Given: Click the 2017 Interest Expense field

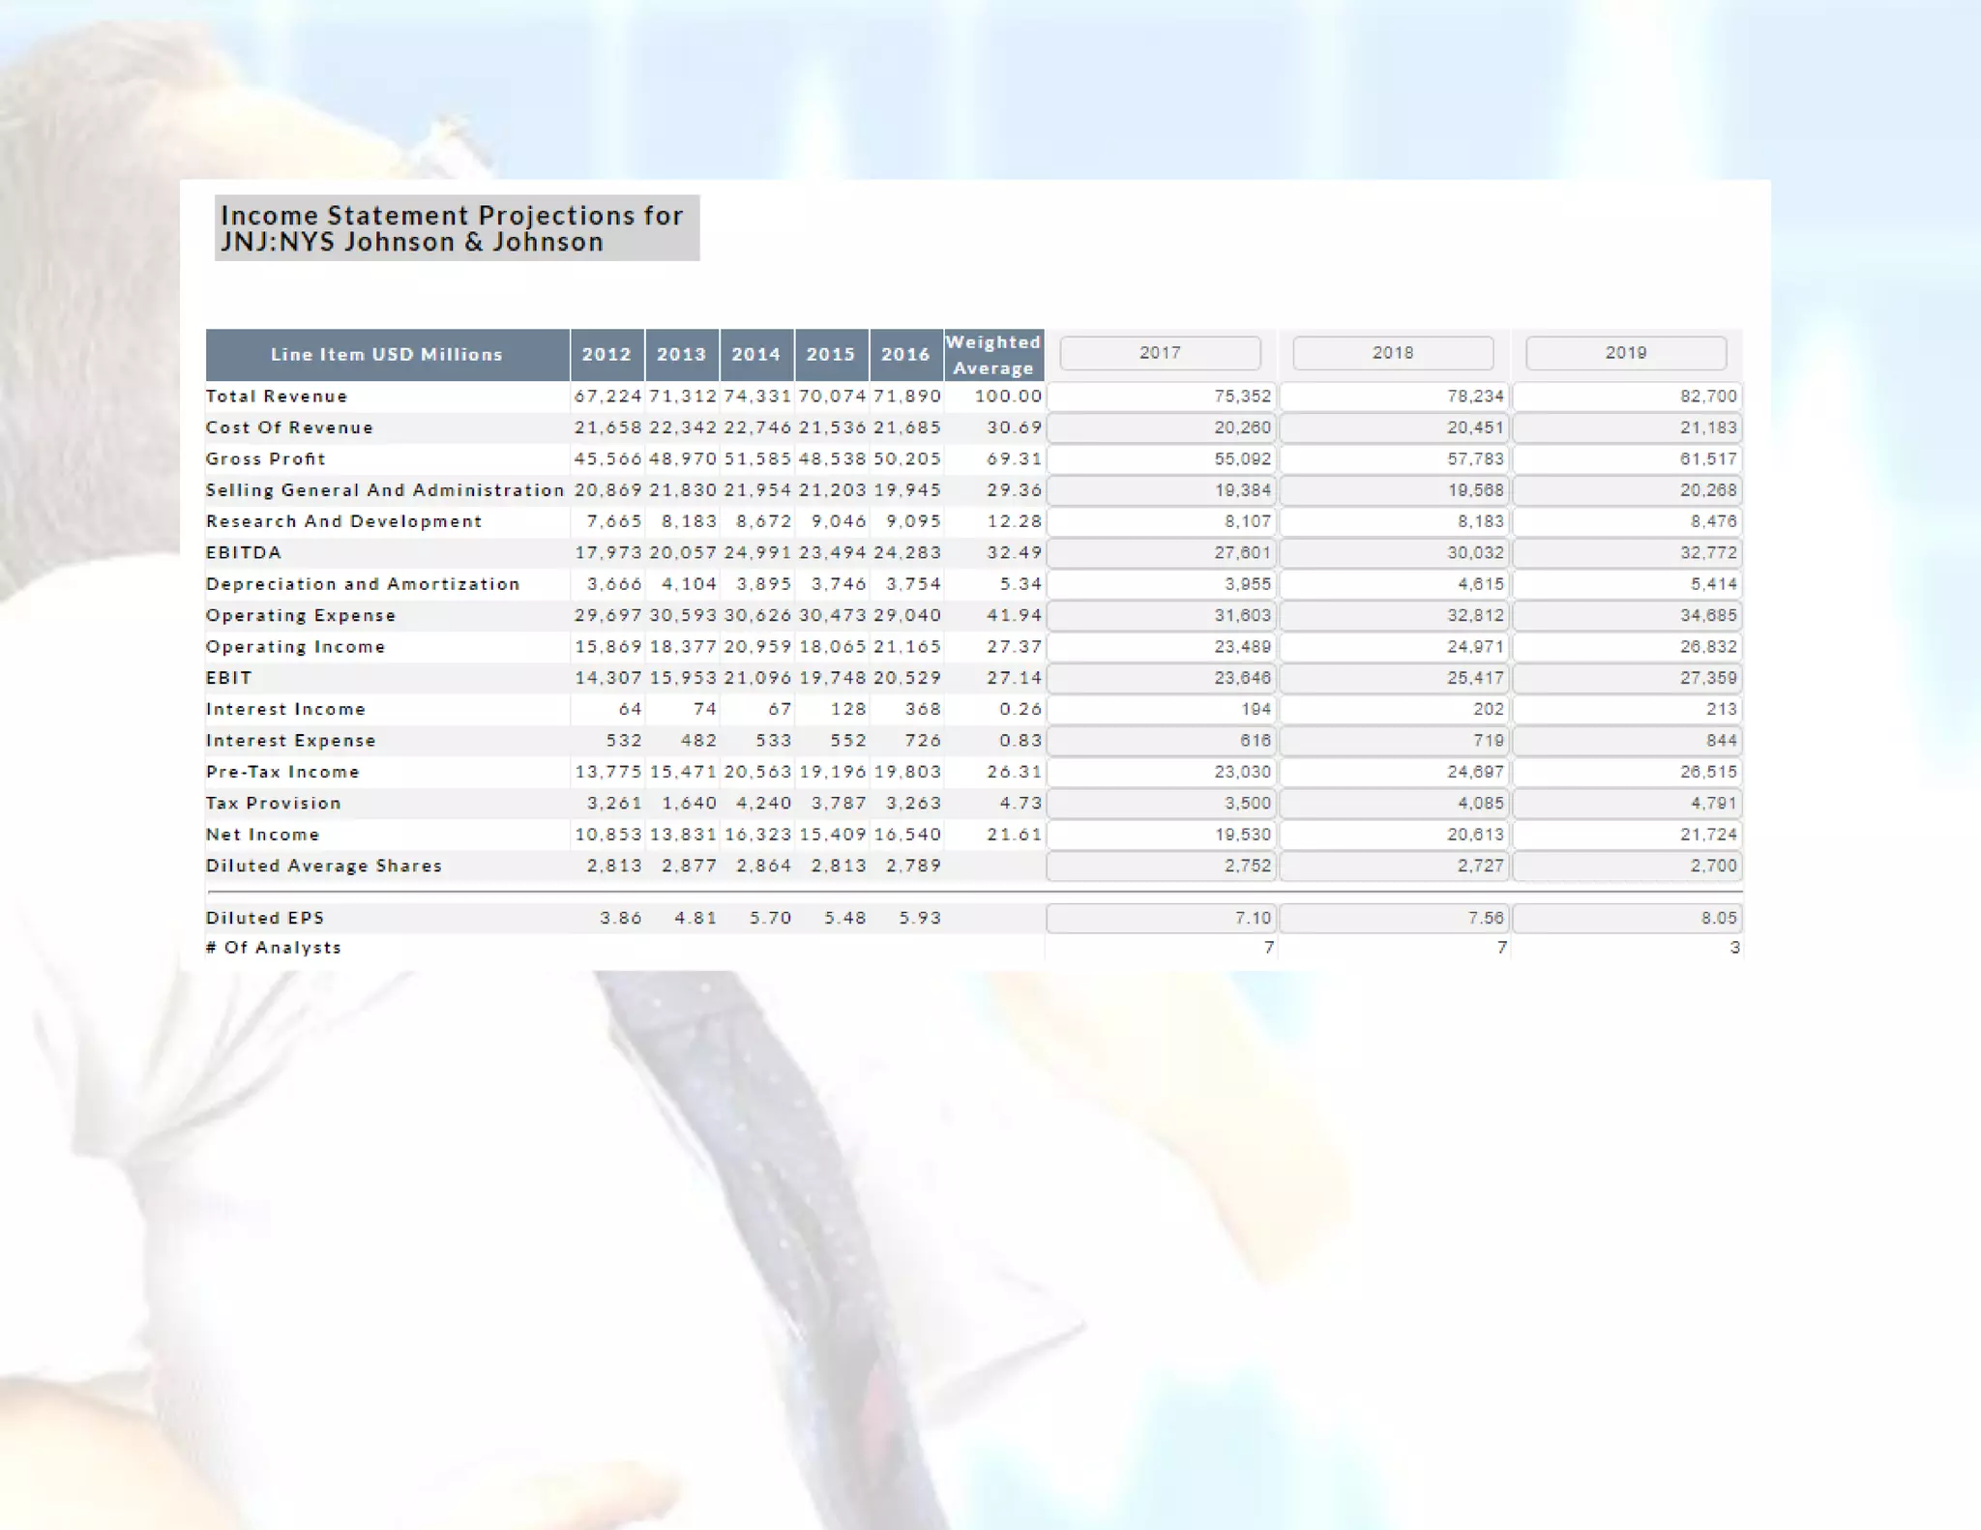Looking at the screenshot, I should pyautogui.click(x=1161, y=741).
